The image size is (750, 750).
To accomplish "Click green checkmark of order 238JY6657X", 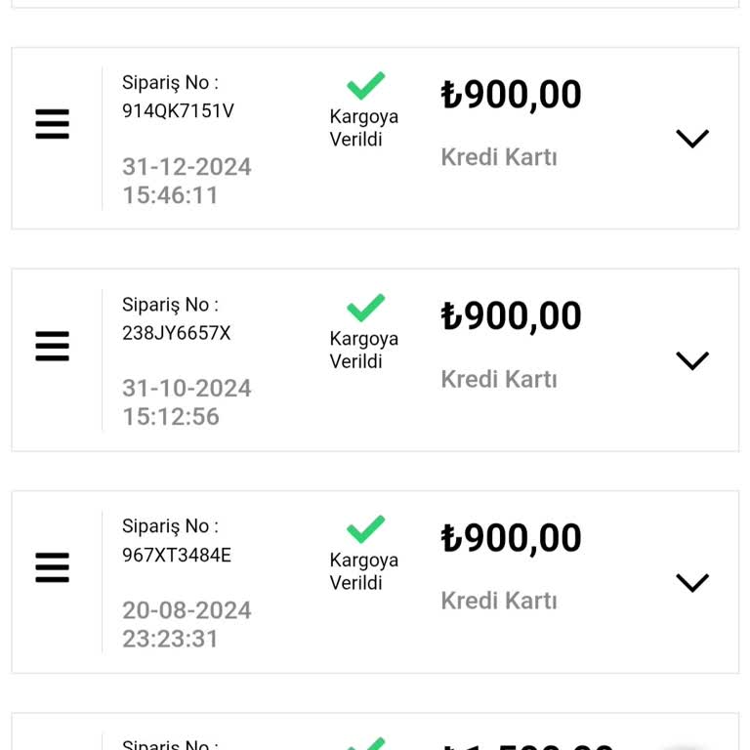I will [365, 308].
